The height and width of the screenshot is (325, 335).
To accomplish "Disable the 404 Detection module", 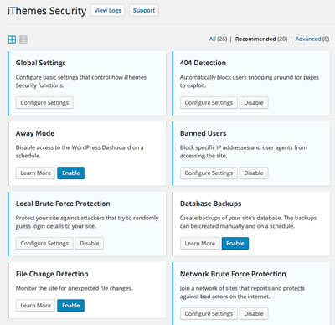I will [254, 103].
